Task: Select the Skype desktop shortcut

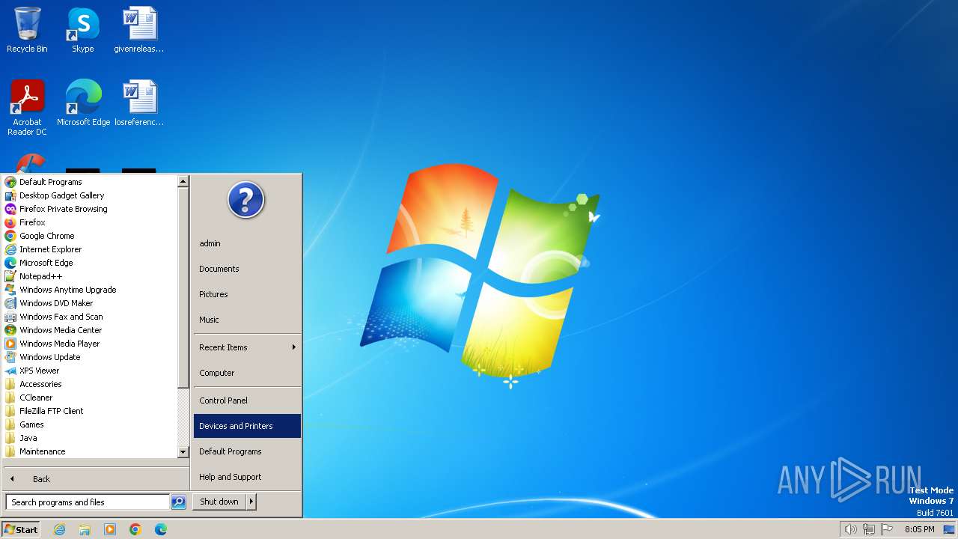Action: (x=83, y=31)
